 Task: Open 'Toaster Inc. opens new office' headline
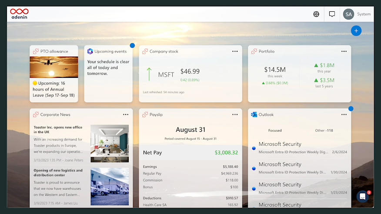point(58,130)
